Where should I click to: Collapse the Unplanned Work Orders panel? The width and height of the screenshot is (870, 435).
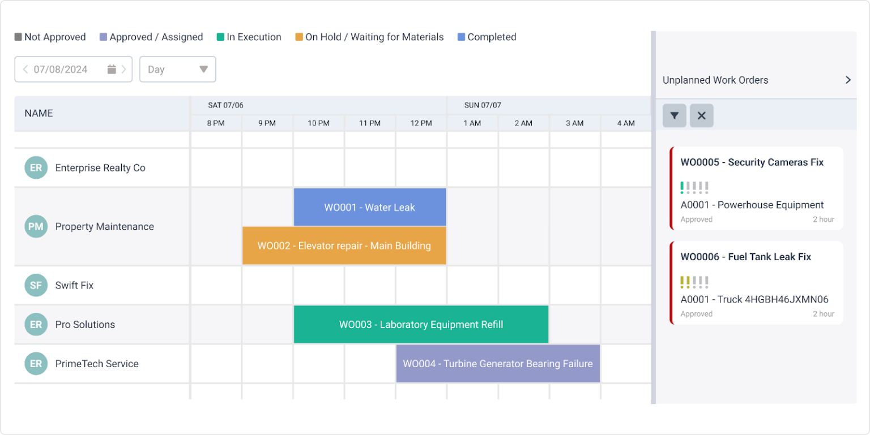[848, 80]
